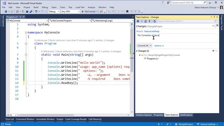This screenshot has height=126, width=224.
Task: Click the Manage Connections plug icon
Action: pyautogui.click(x=149, y=21)
